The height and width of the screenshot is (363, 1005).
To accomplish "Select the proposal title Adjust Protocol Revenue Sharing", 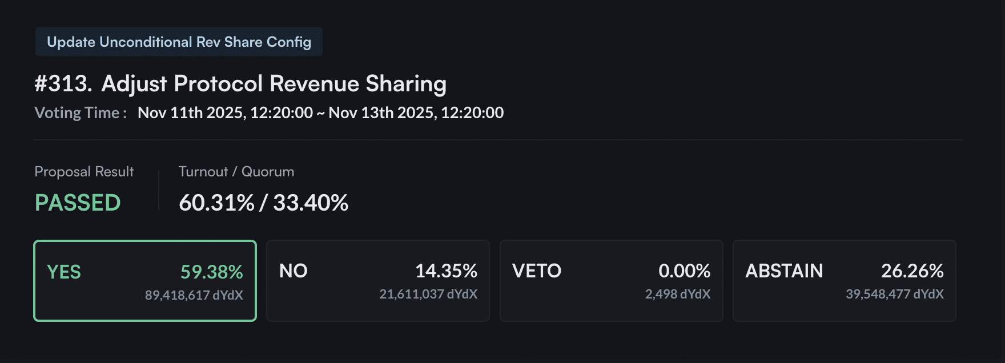I will [x=274, y=83].
